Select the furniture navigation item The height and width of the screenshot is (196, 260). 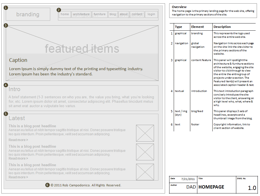pyautogui.click(x=100, y=14)
